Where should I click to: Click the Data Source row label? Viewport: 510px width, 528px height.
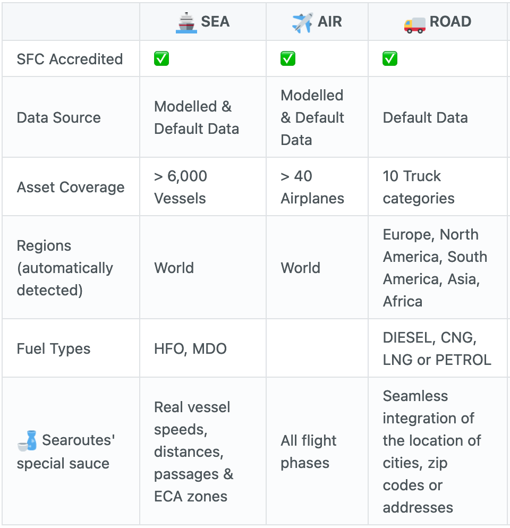point(58,117)
